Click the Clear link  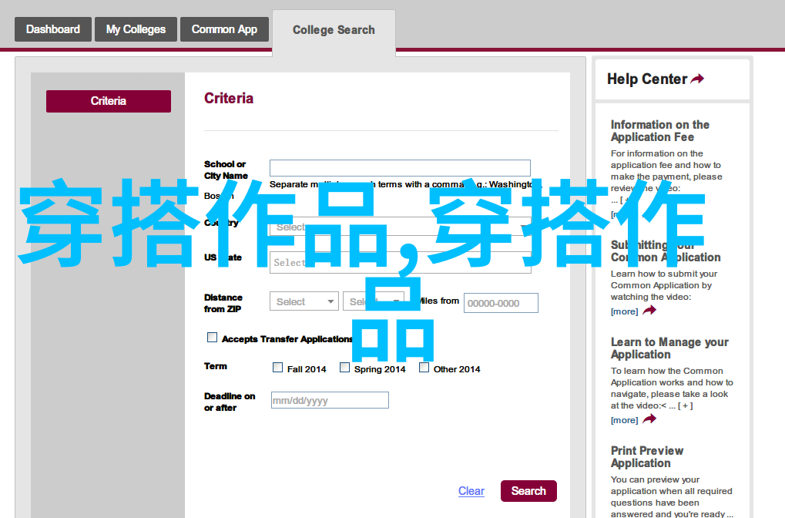click(x=471, y=491)
